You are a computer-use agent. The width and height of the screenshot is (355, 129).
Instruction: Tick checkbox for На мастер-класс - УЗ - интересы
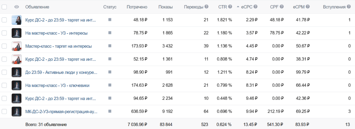click(x=4, y=33)
